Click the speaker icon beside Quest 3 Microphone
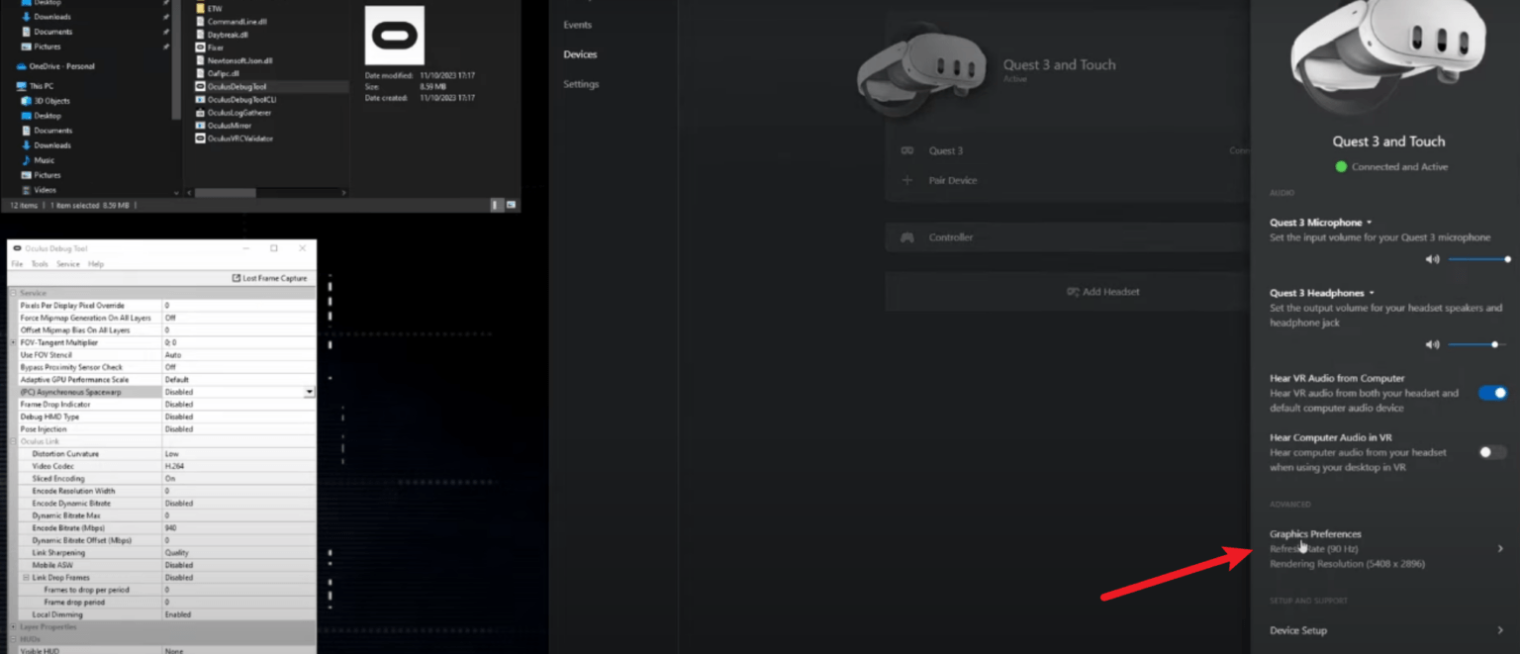 click(1432, 258)
